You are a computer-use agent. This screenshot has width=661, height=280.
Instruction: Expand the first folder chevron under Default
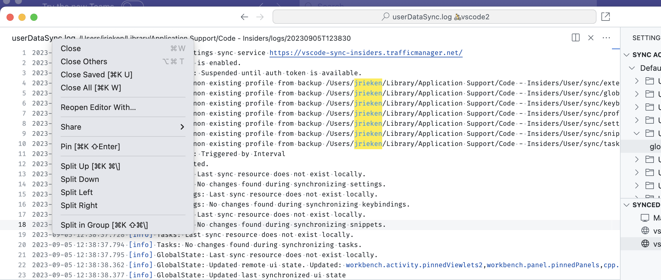pos(637,81)
